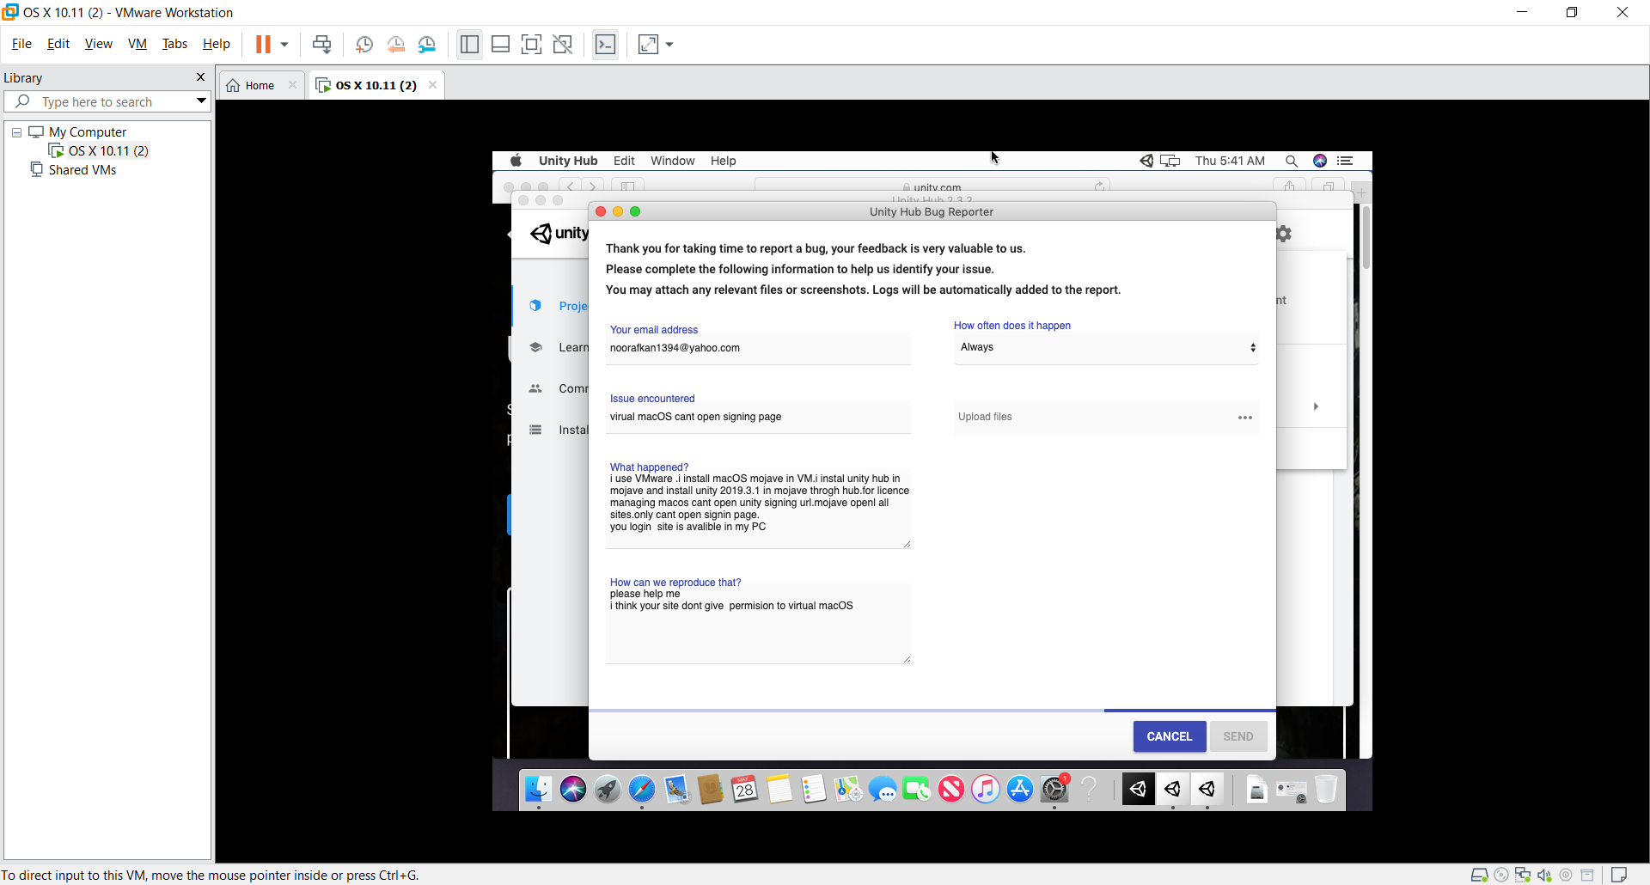
Task: Open FaceTime in the dock
Action: point(917,789)
